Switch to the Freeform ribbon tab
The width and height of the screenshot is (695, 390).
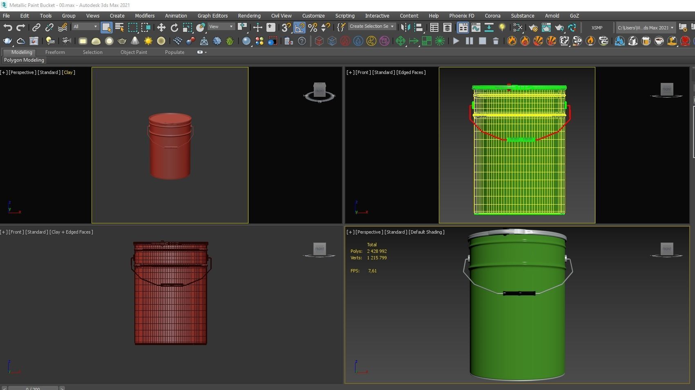(55, 52)
